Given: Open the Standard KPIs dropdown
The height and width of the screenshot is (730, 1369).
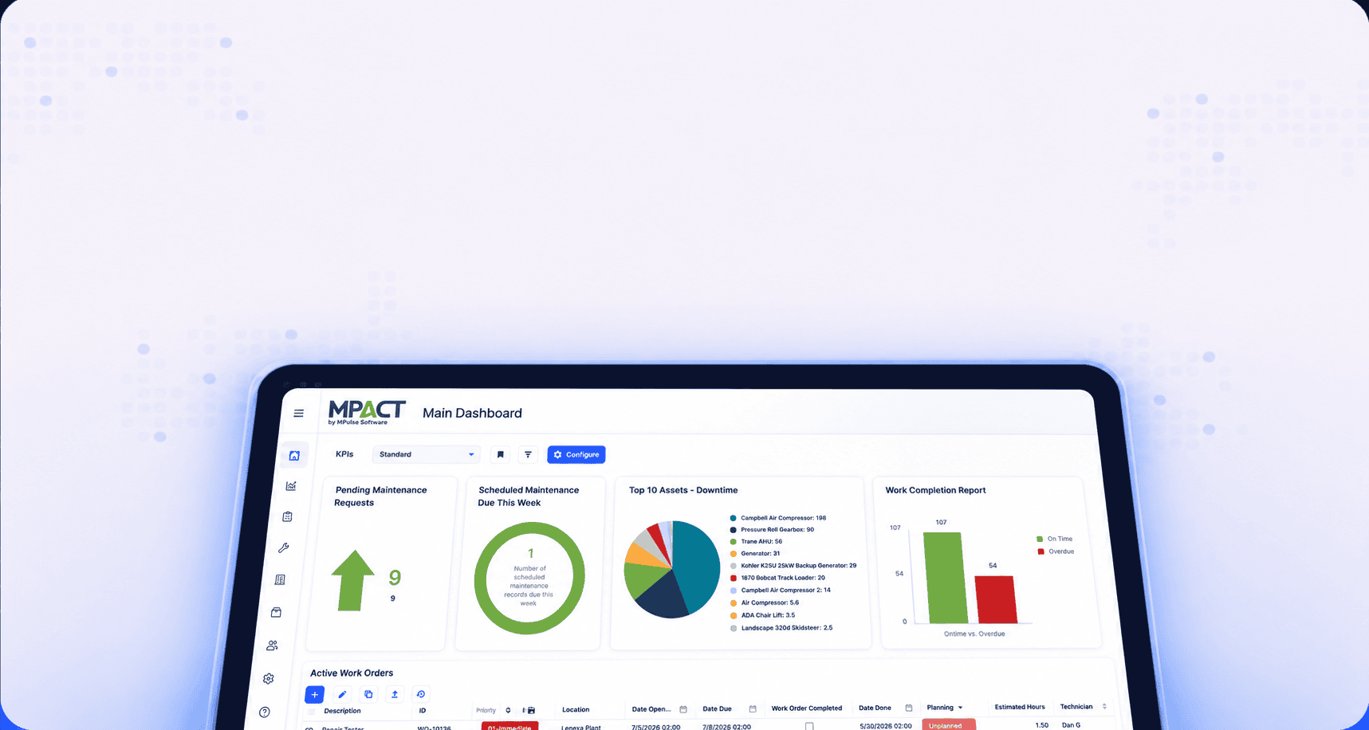Looking at the screenshot, I should coord(426,454).
